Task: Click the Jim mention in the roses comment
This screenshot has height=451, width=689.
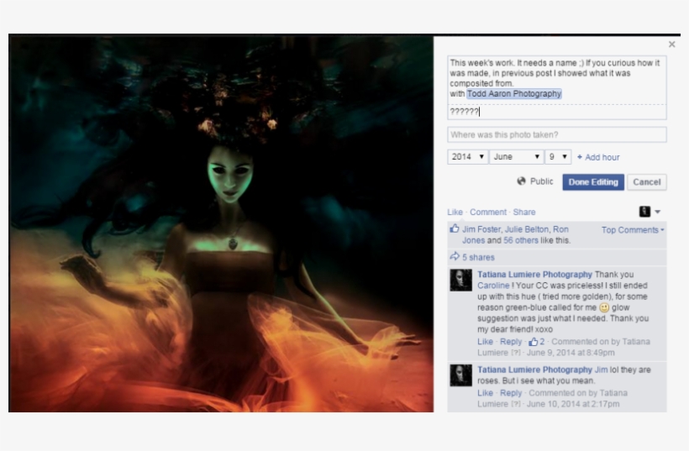Action: coord(601,370)
